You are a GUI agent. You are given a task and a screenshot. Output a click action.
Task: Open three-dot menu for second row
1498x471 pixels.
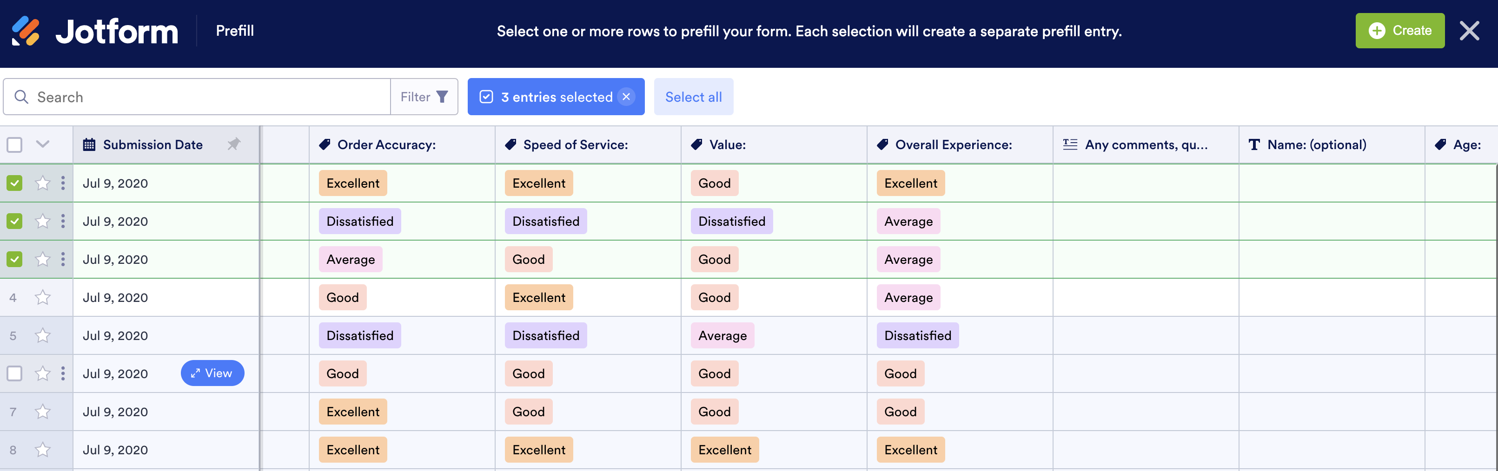click(63, 221)
